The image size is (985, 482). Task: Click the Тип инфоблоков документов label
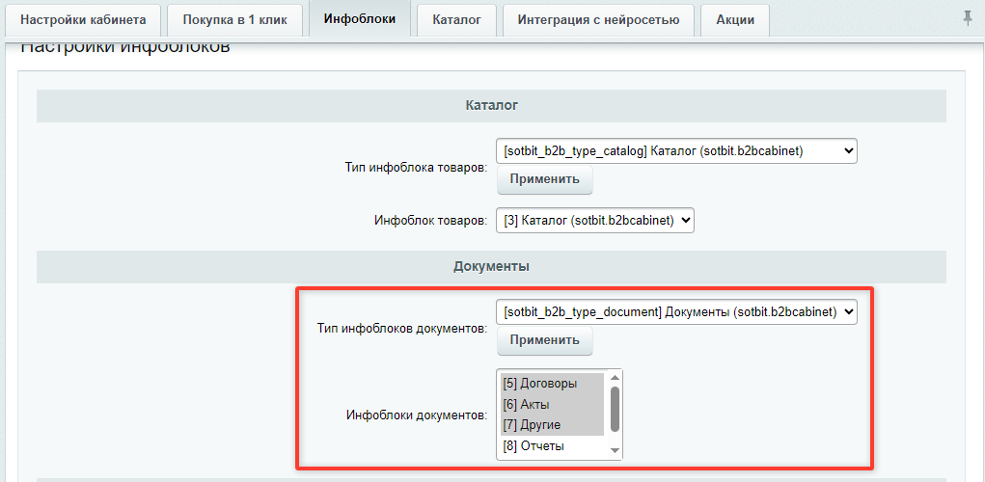tap(402, 328)
